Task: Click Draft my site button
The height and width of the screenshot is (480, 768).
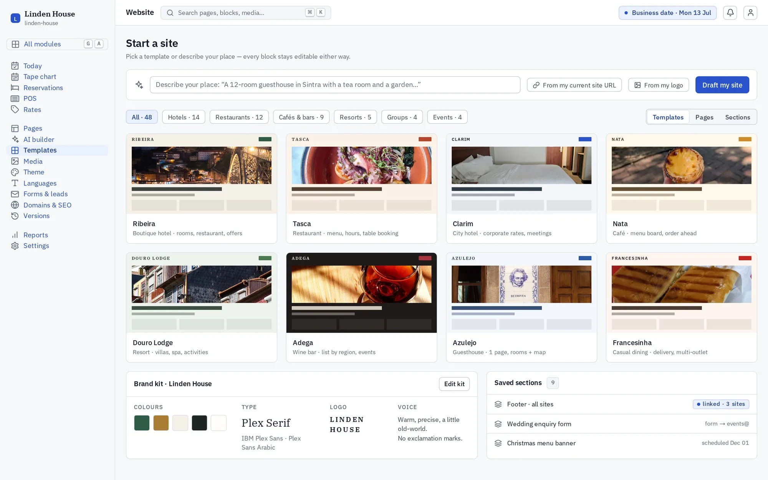Action: tap(722, 85)
